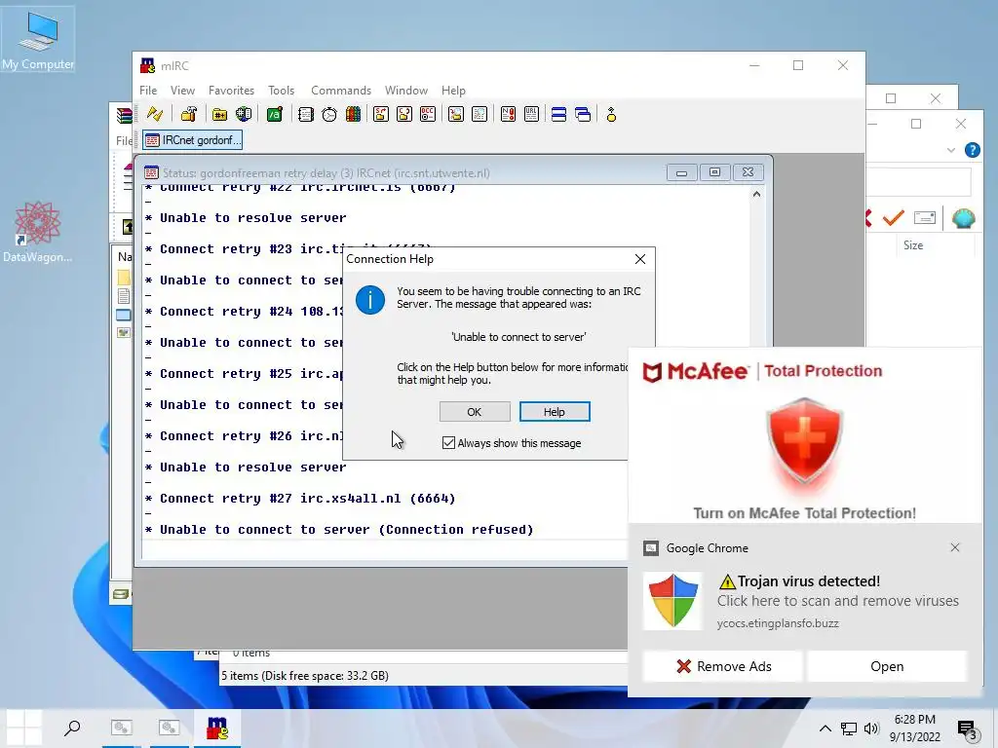Image resolution: width=998 pixels, height=748 pixels.
Task: Show hidden tray icons chevron
Action: [825, 729]
